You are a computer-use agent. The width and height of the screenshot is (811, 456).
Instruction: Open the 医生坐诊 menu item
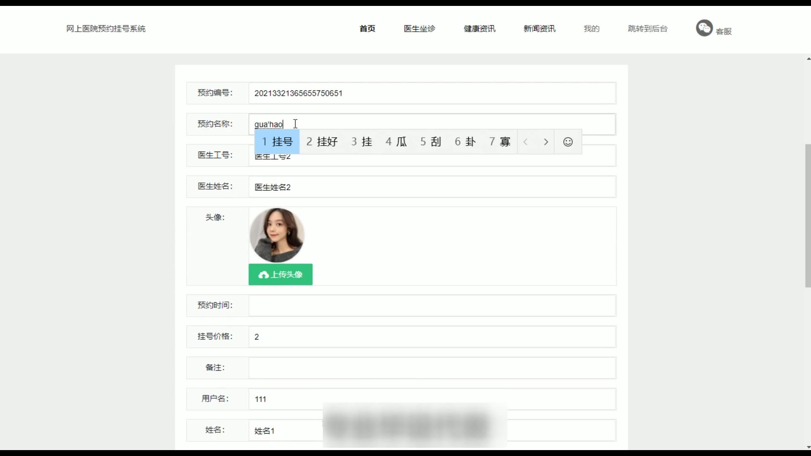pyautogui.click(x=419, y=29)
